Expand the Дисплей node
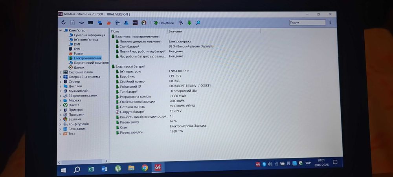Viewport: 393px width, 177px height. tap(60, 86)
